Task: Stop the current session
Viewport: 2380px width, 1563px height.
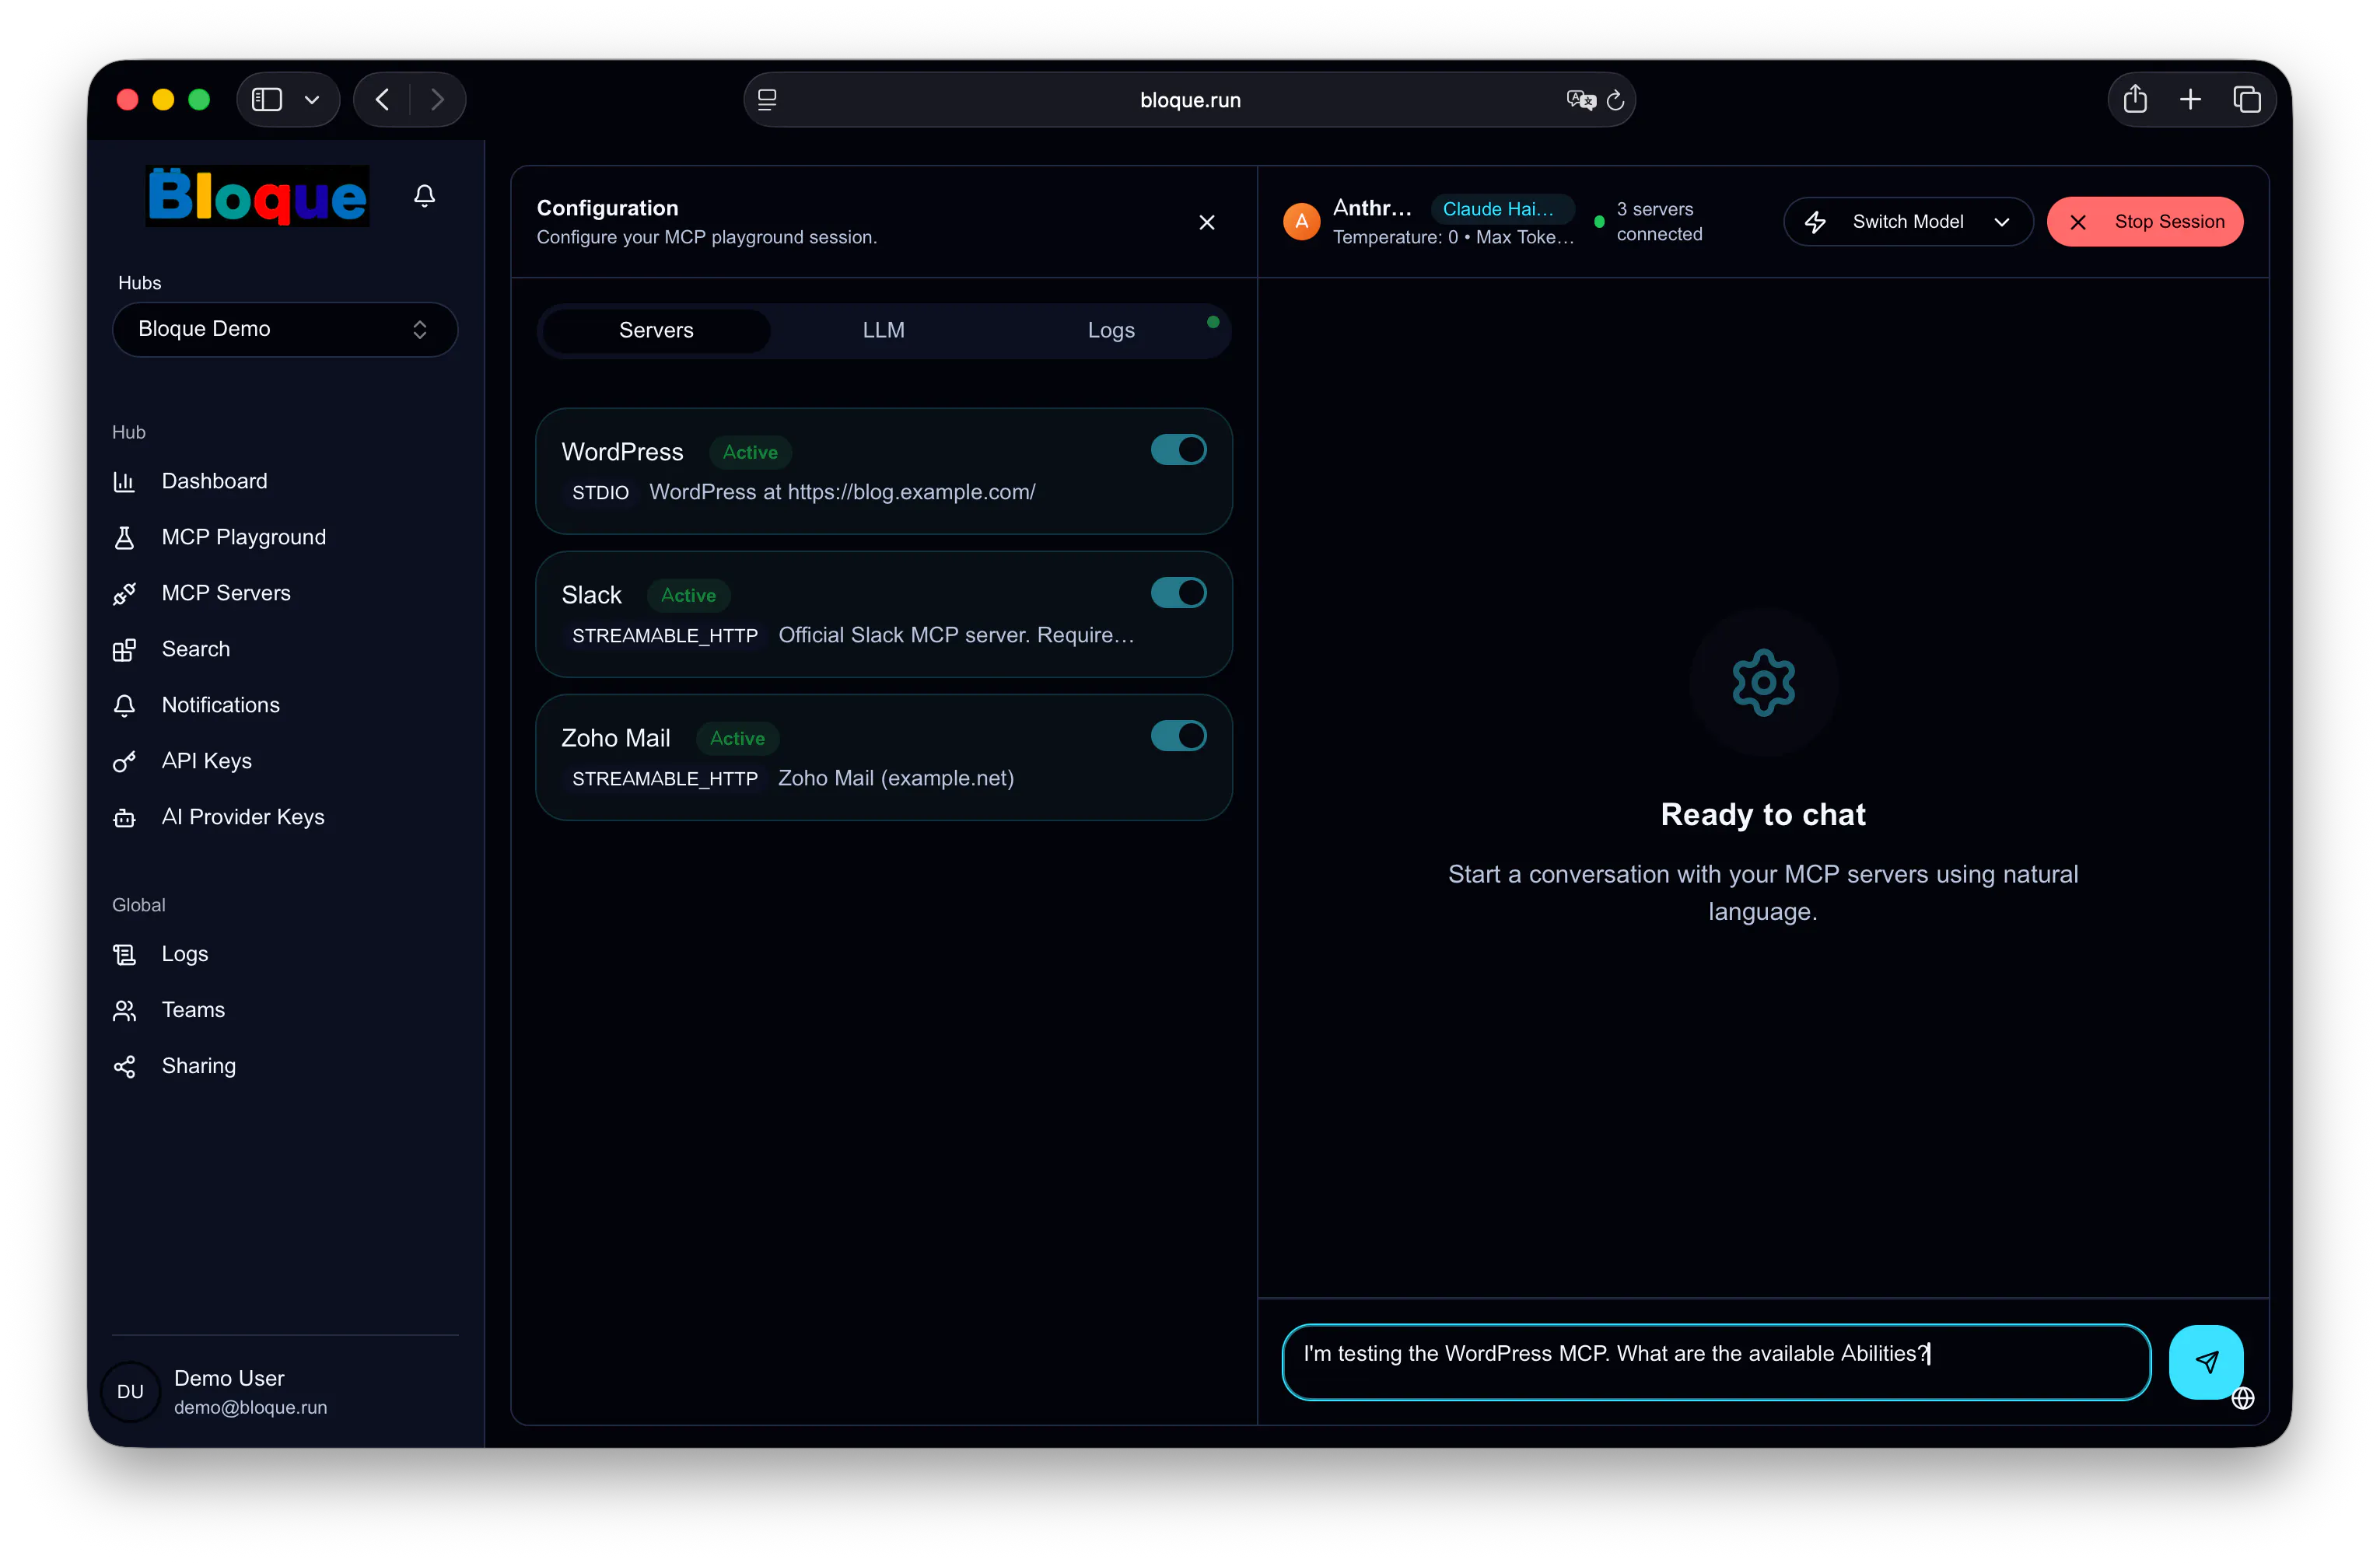Action: pos(2145,222)
